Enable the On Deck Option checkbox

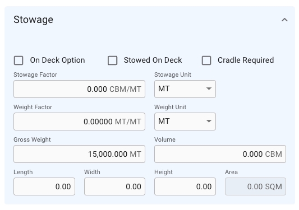(19, 60)
